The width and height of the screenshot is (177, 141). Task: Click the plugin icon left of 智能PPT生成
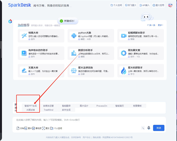click(x=16, y=105)
